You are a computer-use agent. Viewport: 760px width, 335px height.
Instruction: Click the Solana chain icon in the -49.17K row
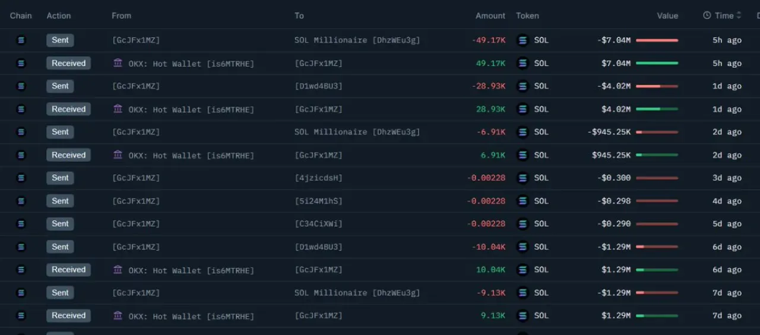(21, 40)
